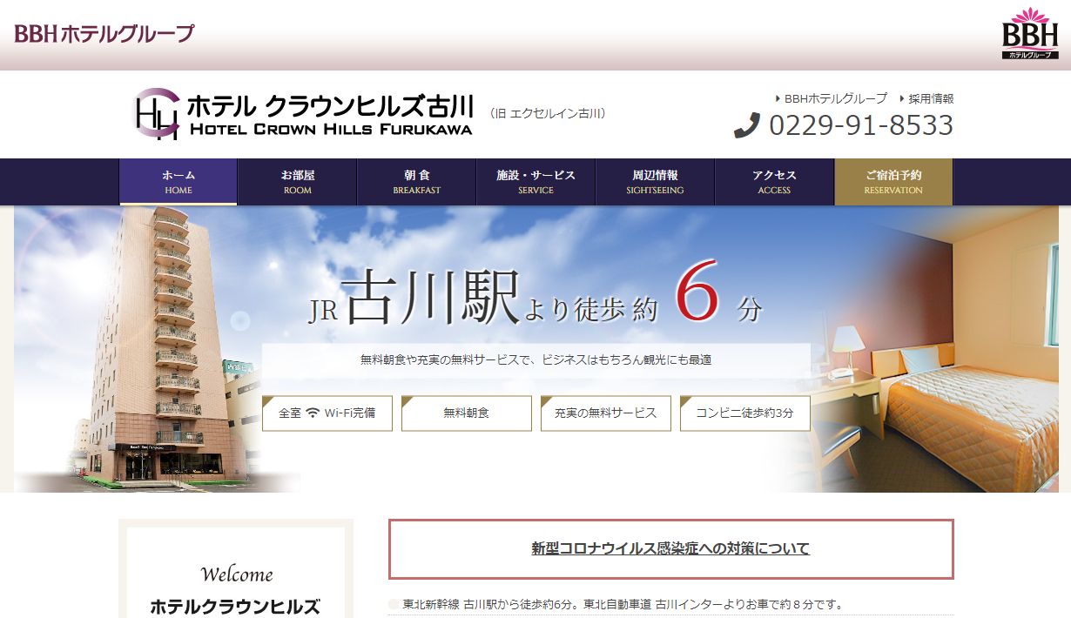The width and height of the screenshot is (1071, 618).
Task: Click HOTEL CROWN HILLS FURUKAWA English subtitle
Action: [331, 130]
